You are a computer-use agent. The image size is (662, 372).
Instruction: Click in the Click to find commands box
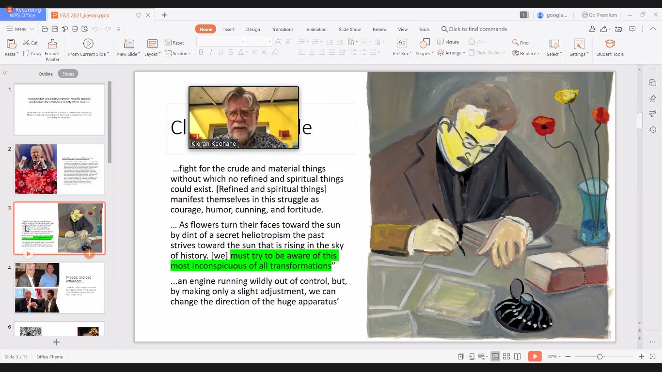(x=474, y=29)
